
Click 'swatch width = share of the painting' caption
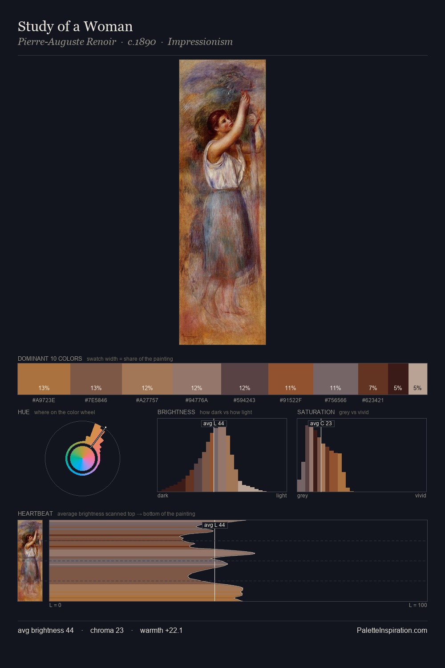[x=130, y=359]
